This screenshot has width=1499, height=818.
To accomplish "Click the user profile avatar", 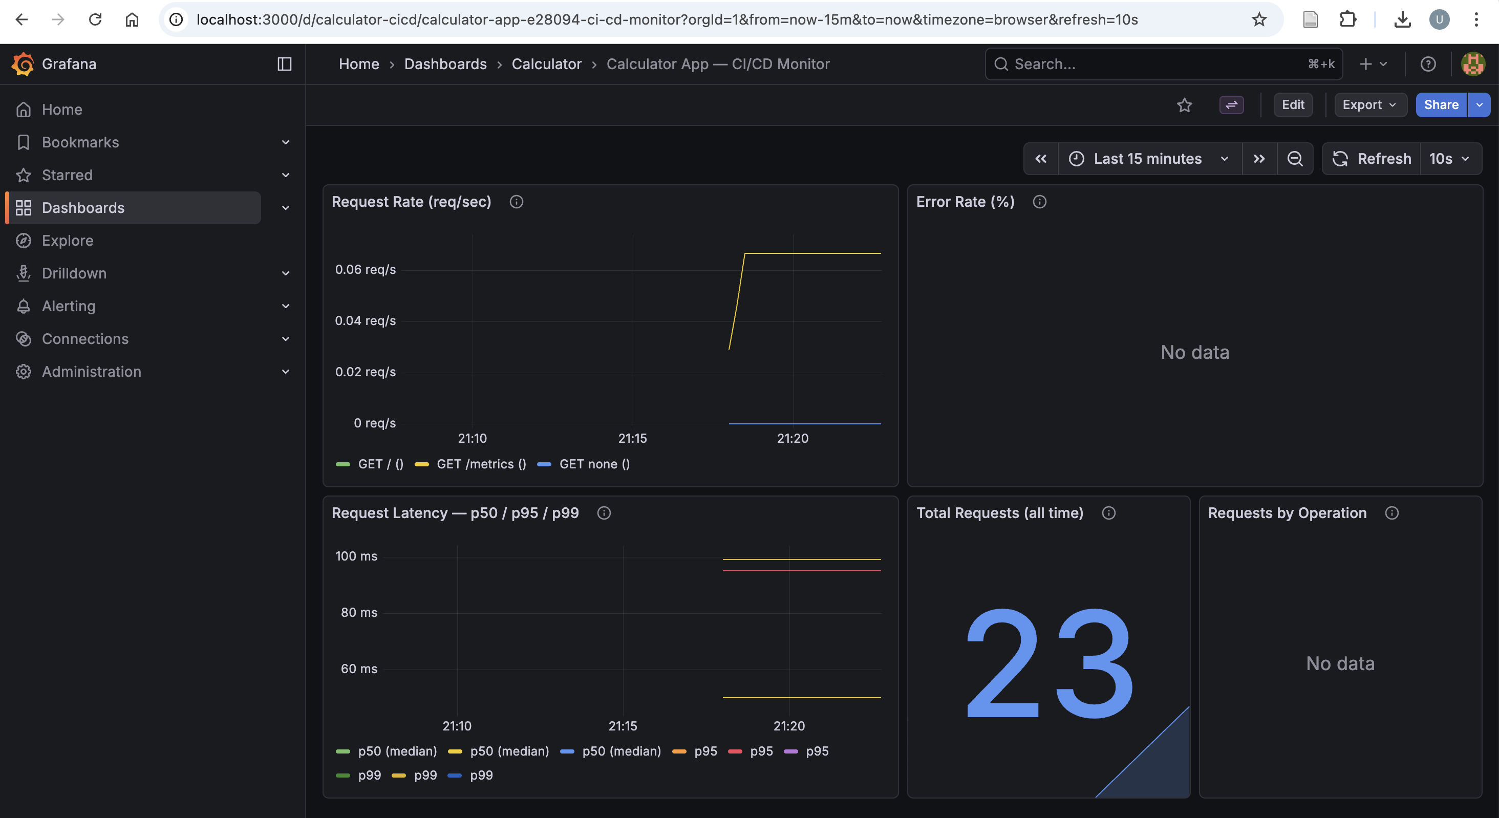I will (x=1473, y=64).
